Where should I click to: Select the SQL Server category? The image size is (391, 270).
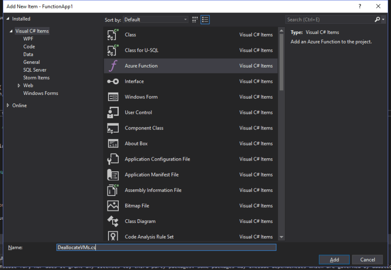click(35, 70)
